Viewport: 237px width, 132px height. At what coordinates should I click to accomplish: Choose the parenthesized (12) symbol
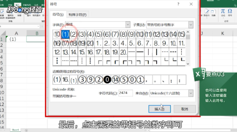156,34
